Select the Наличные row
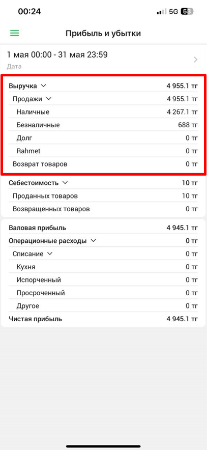The width and height of the screenshot is (207, 450). [x=103, y=112]
